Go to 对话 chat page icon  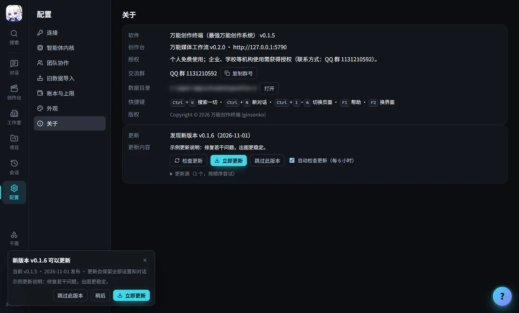[x=14, y=67]
